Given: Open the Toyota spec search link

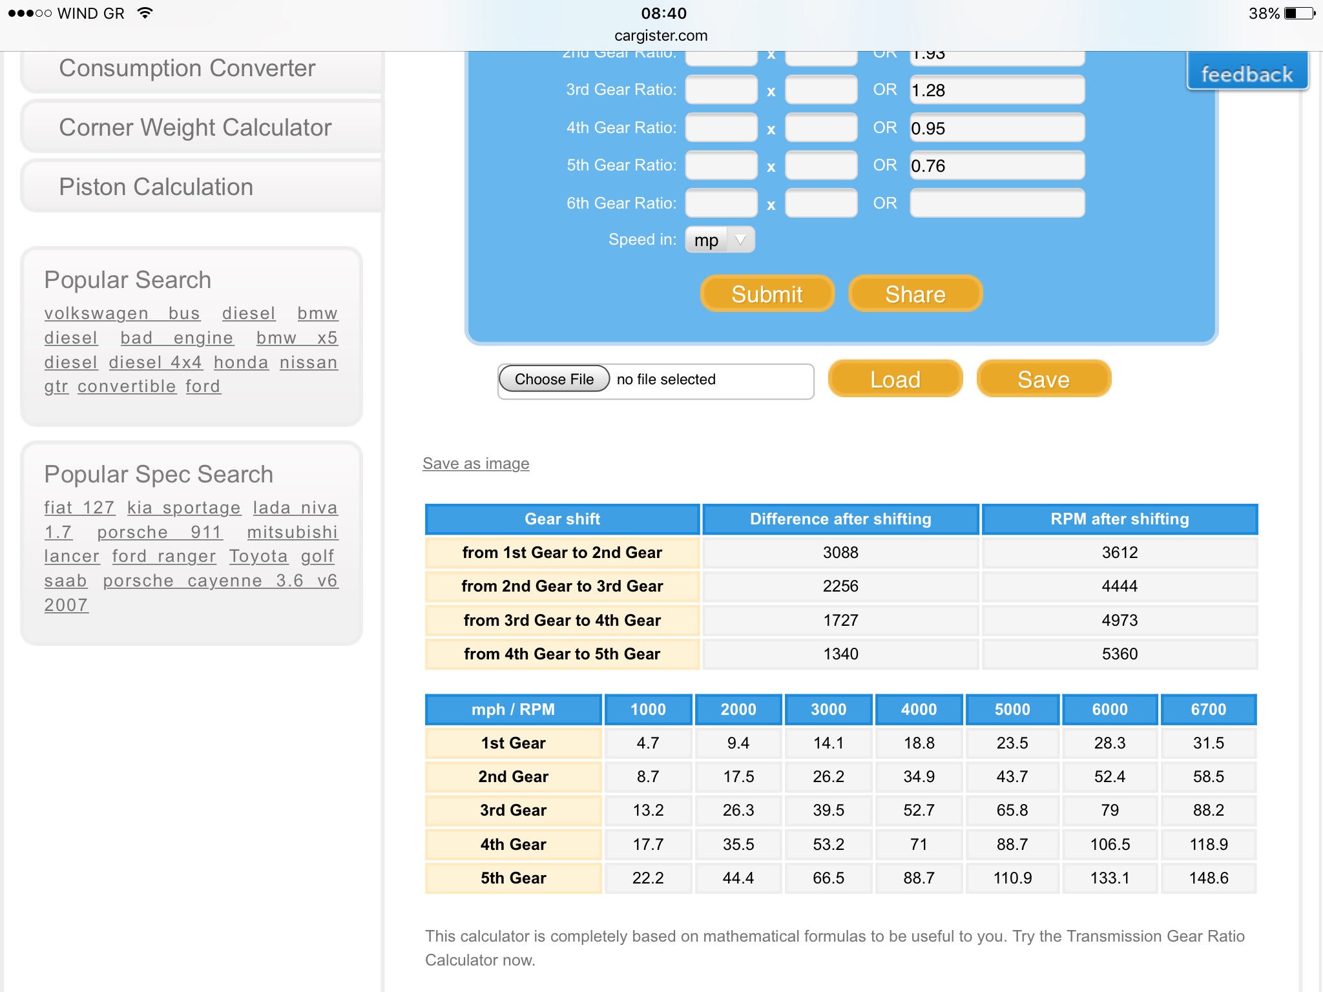Looking at the screenshot, I should coord(258,556).
